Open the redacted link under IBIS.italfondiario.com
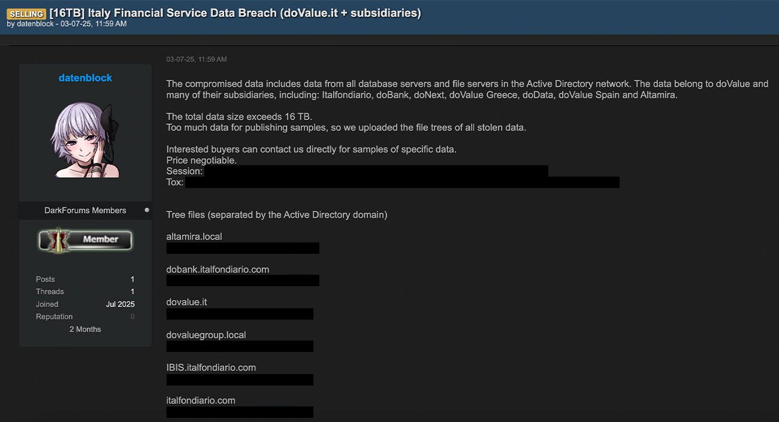Screen dimensions: 779x422 [240, 380]
